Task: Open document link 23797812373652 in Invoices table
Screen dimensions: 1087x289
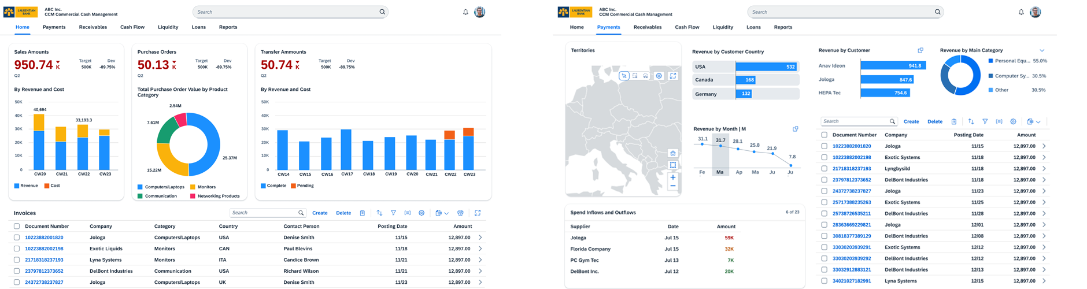Action: click(44, 271)
